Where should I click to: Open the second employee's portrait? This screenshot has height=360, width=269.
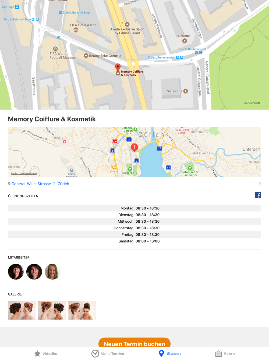click(34, 271)
